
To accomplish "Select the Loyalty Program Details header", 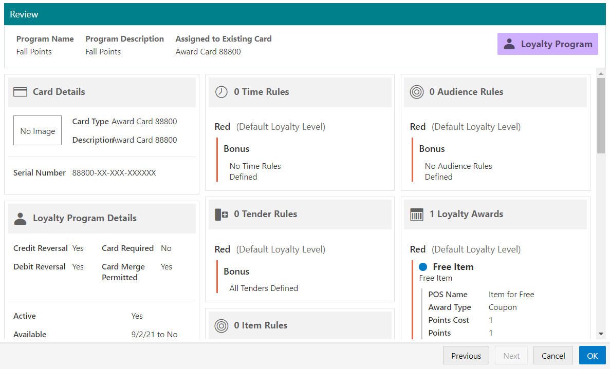I will [x=102, y=219].
